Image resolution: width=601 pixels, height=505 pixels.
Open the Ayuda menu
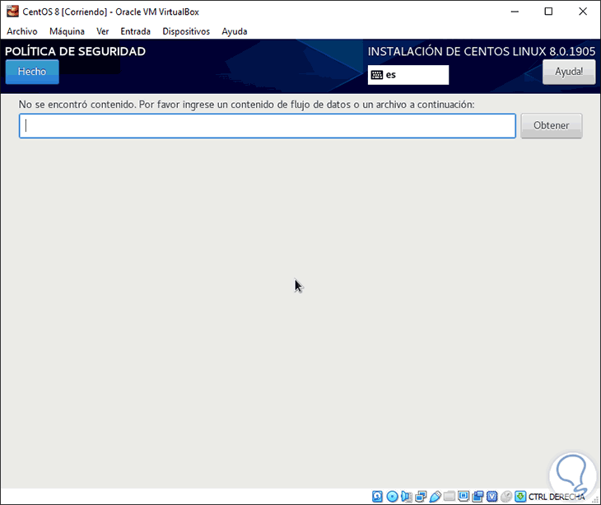pyautogui.click(x=234, y=31)
